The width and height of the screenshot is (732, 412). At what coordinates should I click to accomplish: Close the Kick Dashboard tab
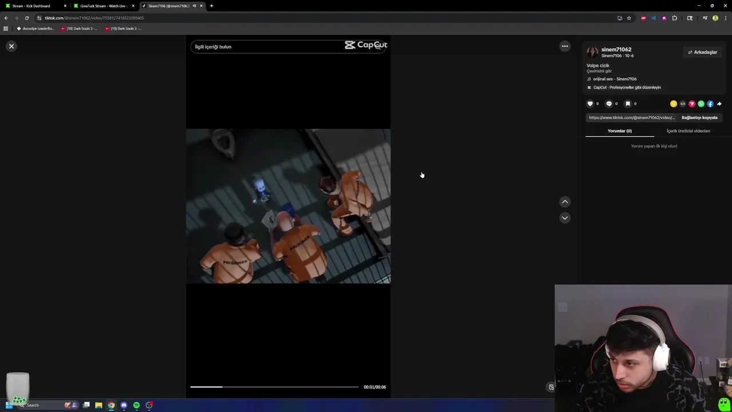(65, 6)
